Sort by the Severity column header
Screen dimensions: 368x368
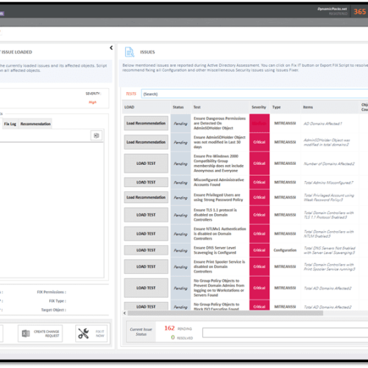(259, 107)
